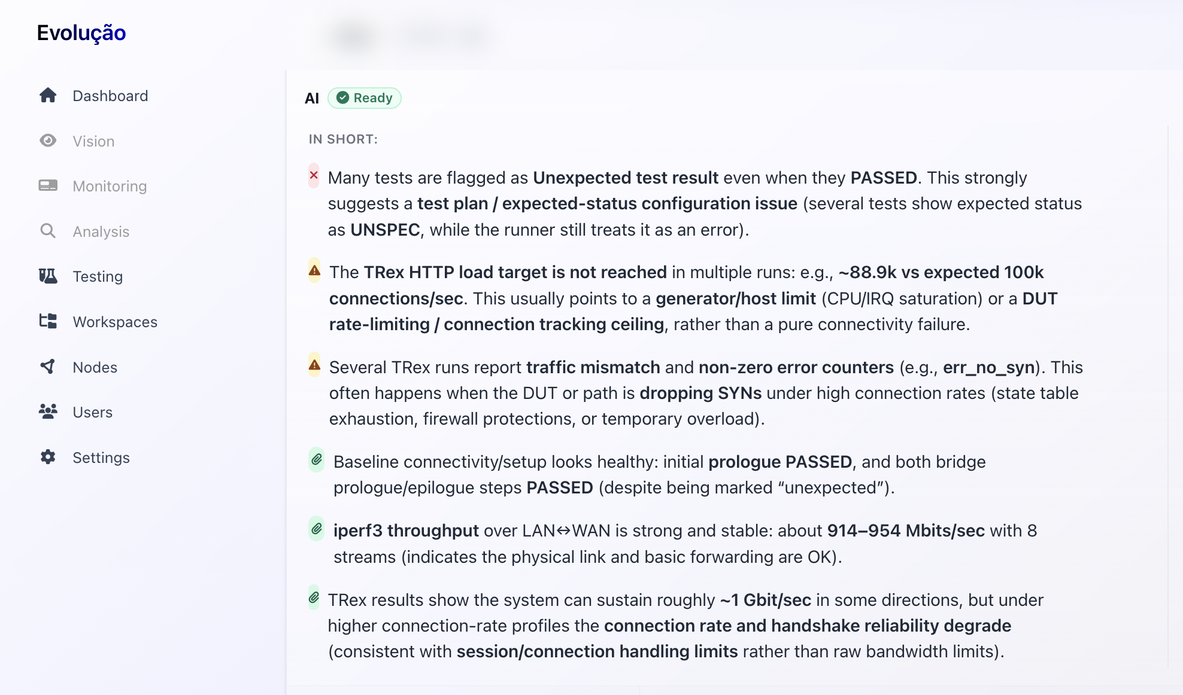Click the warning triangle beside TRex HTTP load

click(x=314, y=271)
